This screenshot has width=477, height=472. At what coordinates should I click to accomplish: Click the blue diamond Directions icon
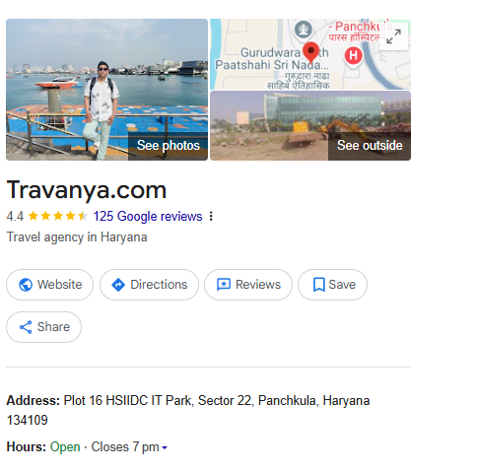118,285
